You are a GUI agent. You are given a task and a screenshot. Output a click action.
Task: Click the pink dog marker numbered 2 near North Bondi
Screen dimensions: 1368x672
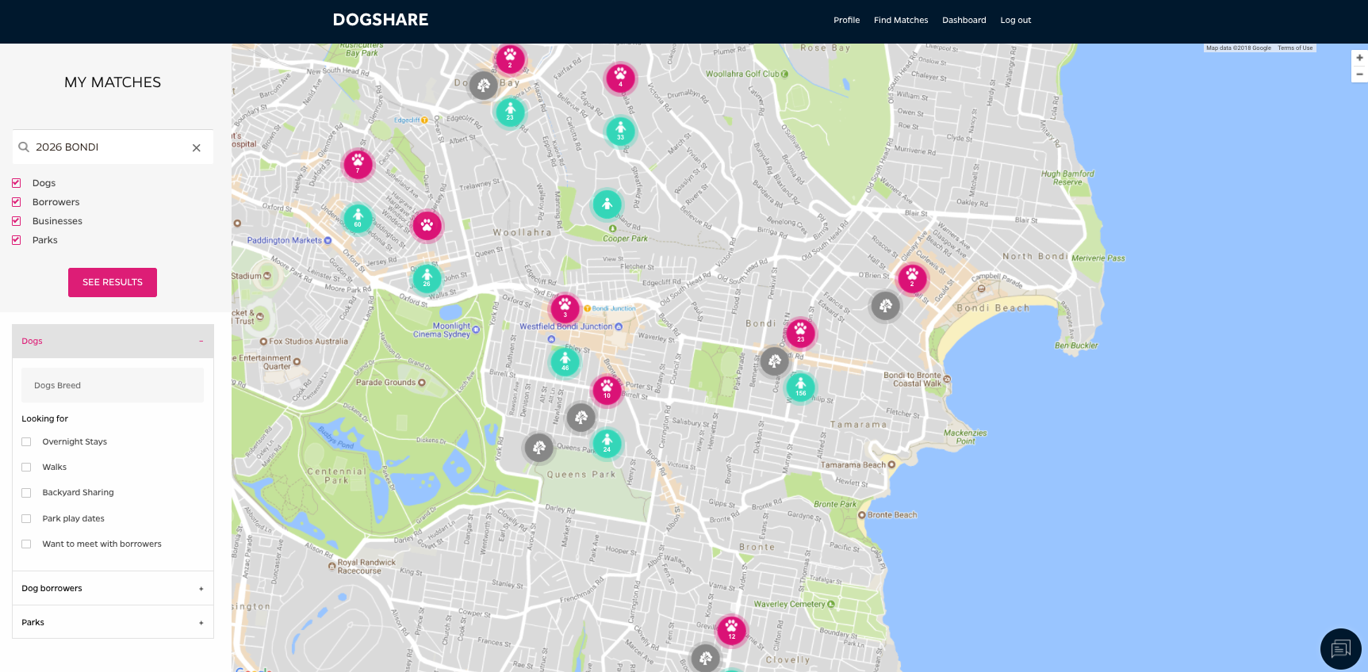coord(912,278)
